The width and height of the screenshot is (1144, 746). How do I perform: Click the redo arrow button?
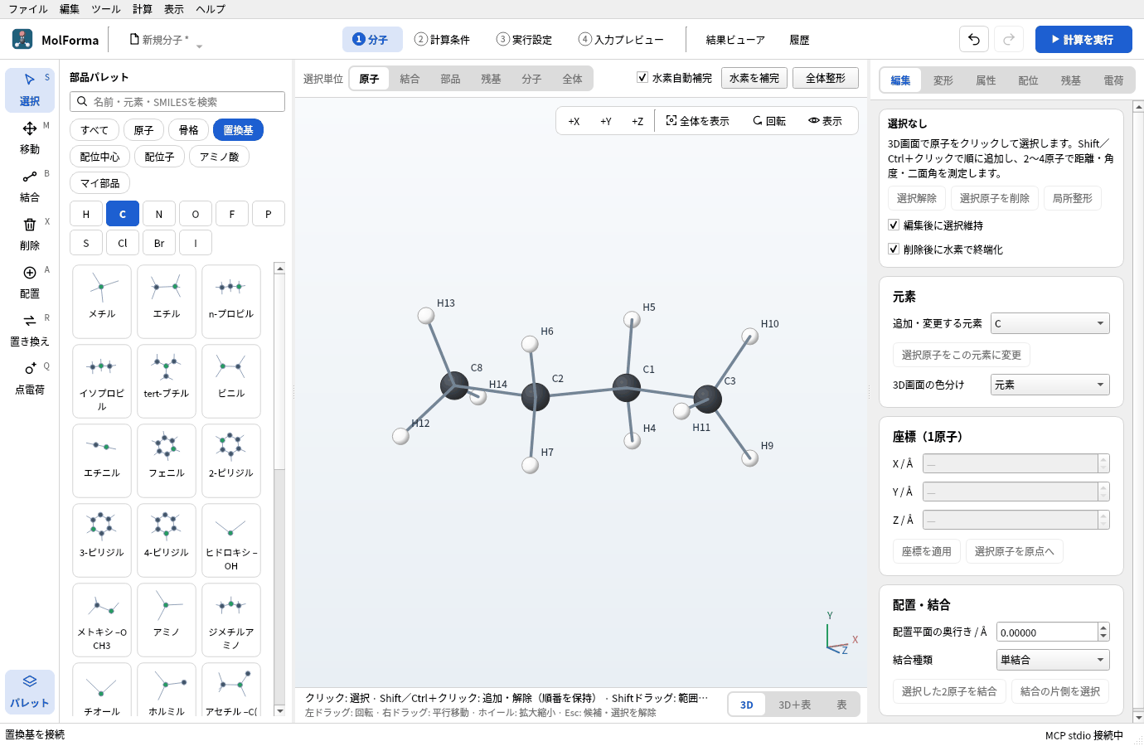1009,39
